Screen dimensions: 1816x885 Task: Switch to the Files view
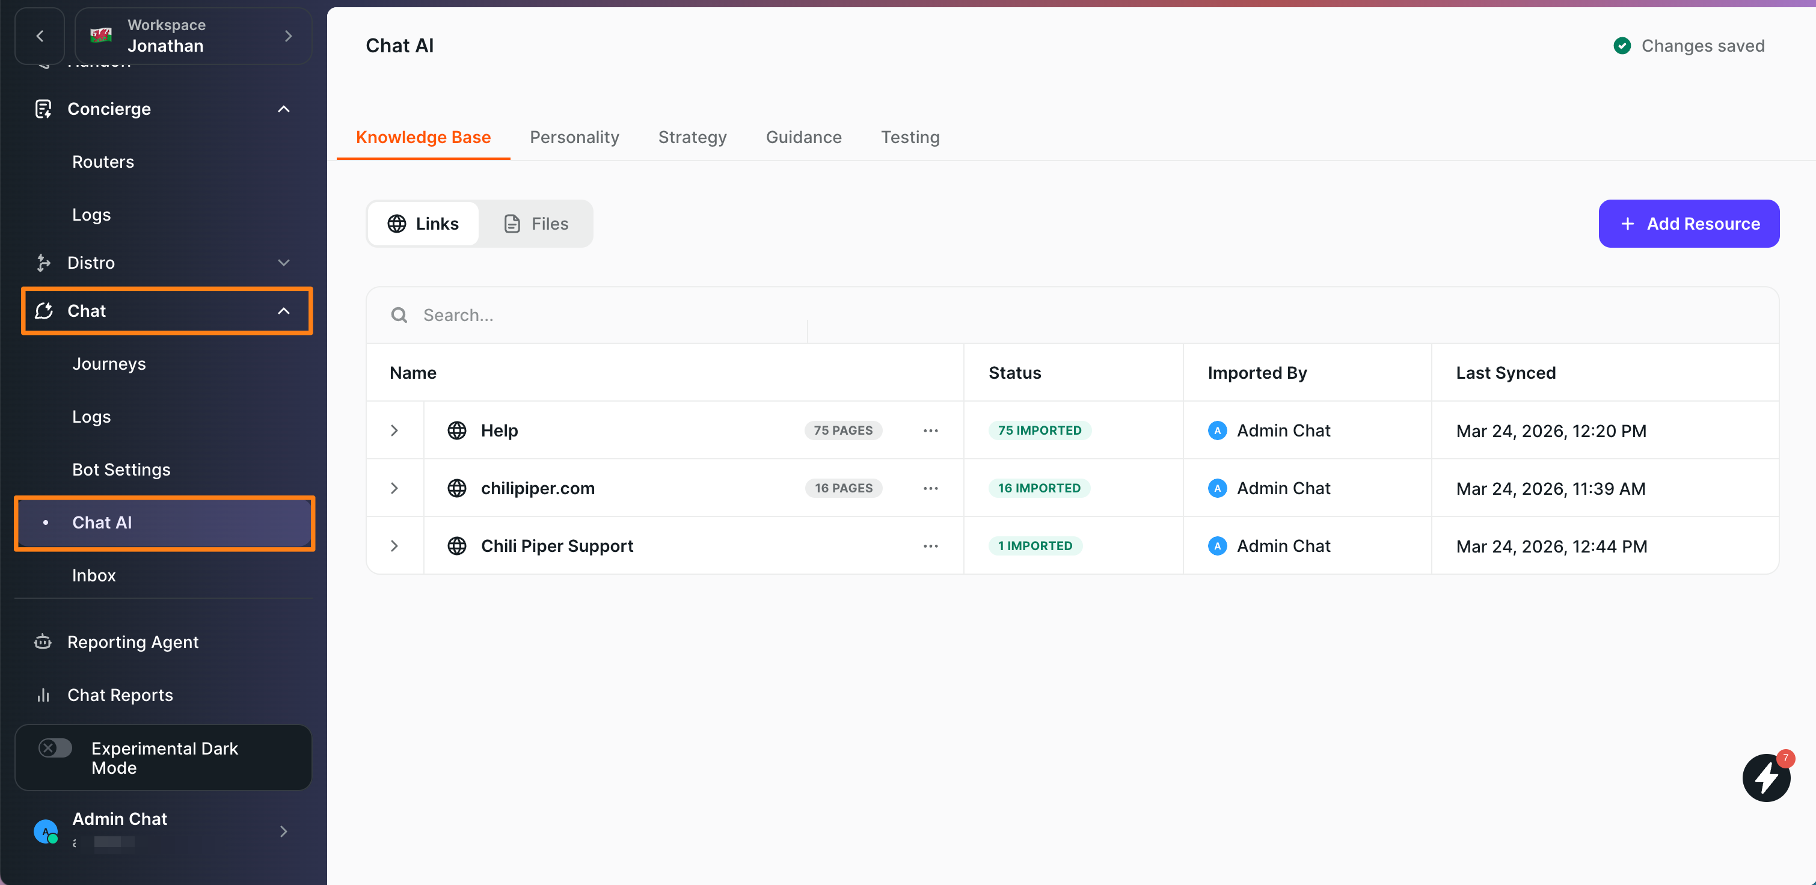click(x=536, y=224)
